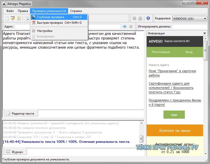Open the Сертификация Адвего news link
Viewport: 210px width, 164px height.
click(171, 88)
